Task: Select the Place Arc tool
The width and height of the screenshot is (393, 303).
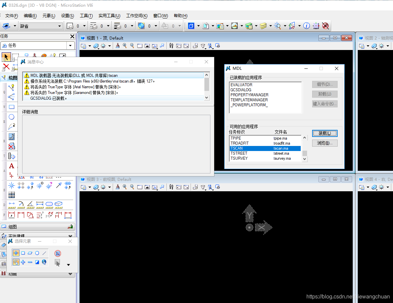Action: [11, 127]
